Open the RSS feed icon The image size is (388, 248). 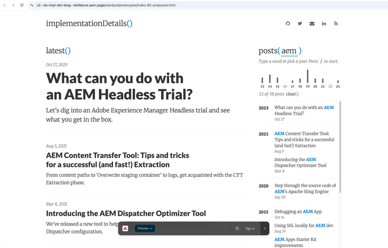point(336,23)
